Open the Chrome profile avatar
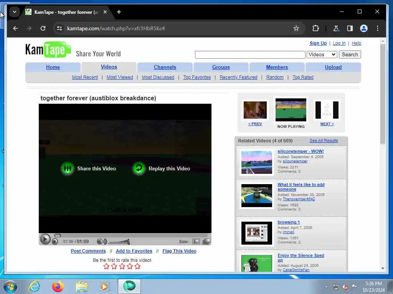 [364, 28]
